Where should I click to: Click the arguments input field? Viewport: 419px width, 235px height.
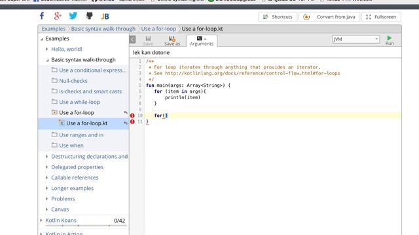265,52
